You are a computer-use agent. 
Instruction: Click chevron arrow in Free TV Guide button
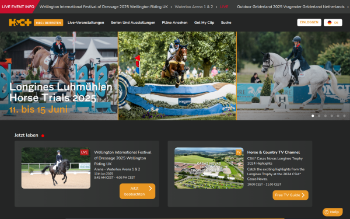pyautogui.click(x=303, y=195)
